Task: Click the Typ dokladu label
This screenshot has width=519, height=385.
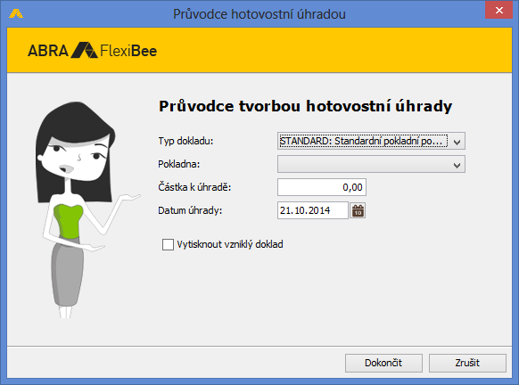Action: [185, 141]
